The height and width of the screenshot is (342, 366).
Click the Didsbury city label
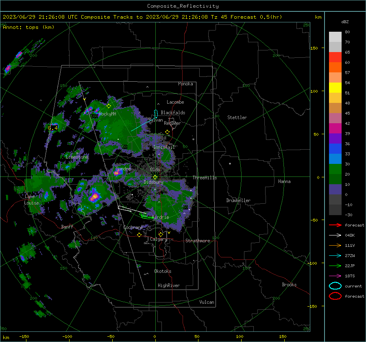[x=153, y=182]
